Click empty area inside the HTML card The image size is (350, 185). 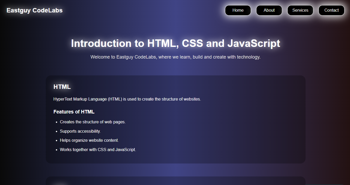[234, 130]
